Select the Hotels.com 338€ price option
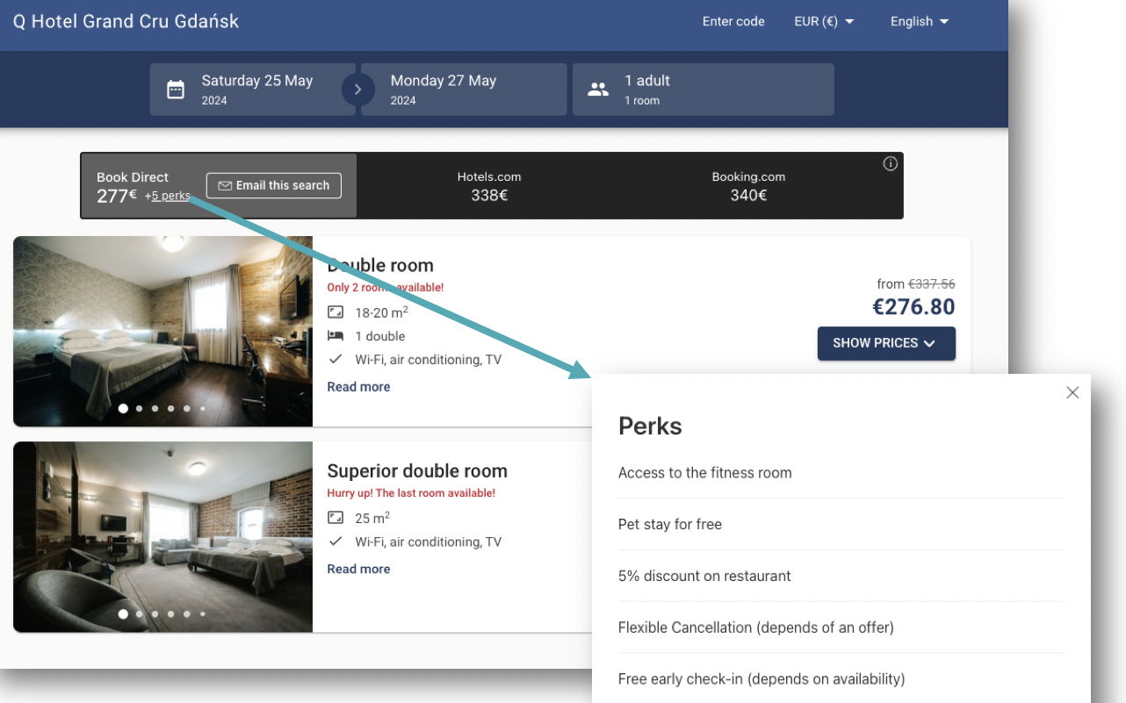This screenshot has width=1126, height=703. pos(489,186)
